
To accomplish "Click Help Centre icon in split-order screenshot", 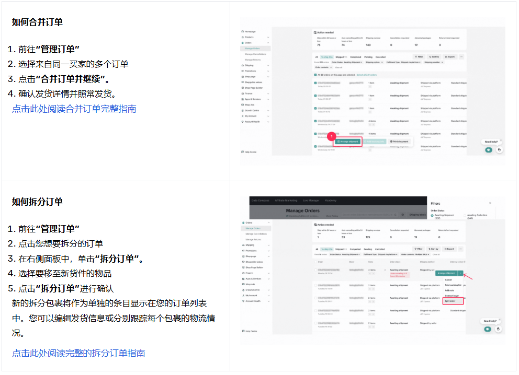I will 243,331.
